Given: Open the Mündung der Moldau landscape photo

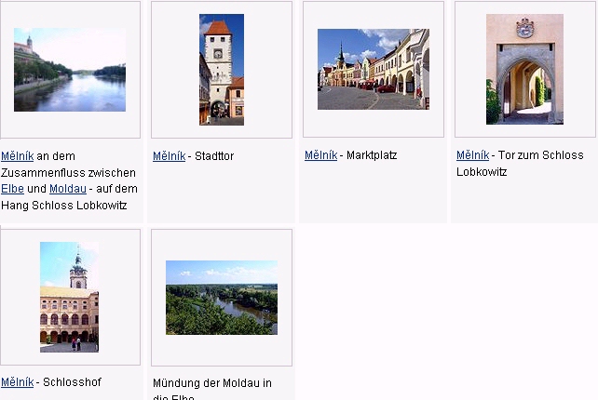Looking at the screenshot, I should coord(222,297).
